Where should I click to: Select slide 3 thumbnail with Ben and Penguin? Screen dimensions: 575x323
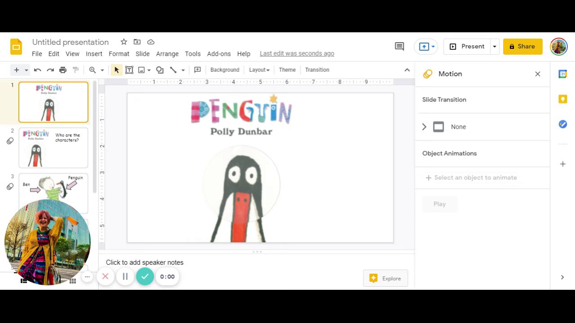(x=53, y=193)
